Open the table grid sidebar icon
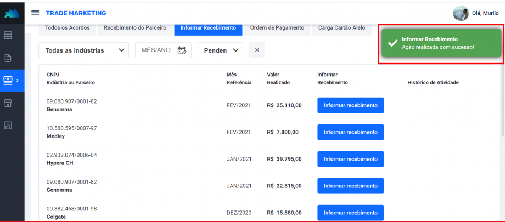Screen dimensions: 505x222 tap(8, 36)
